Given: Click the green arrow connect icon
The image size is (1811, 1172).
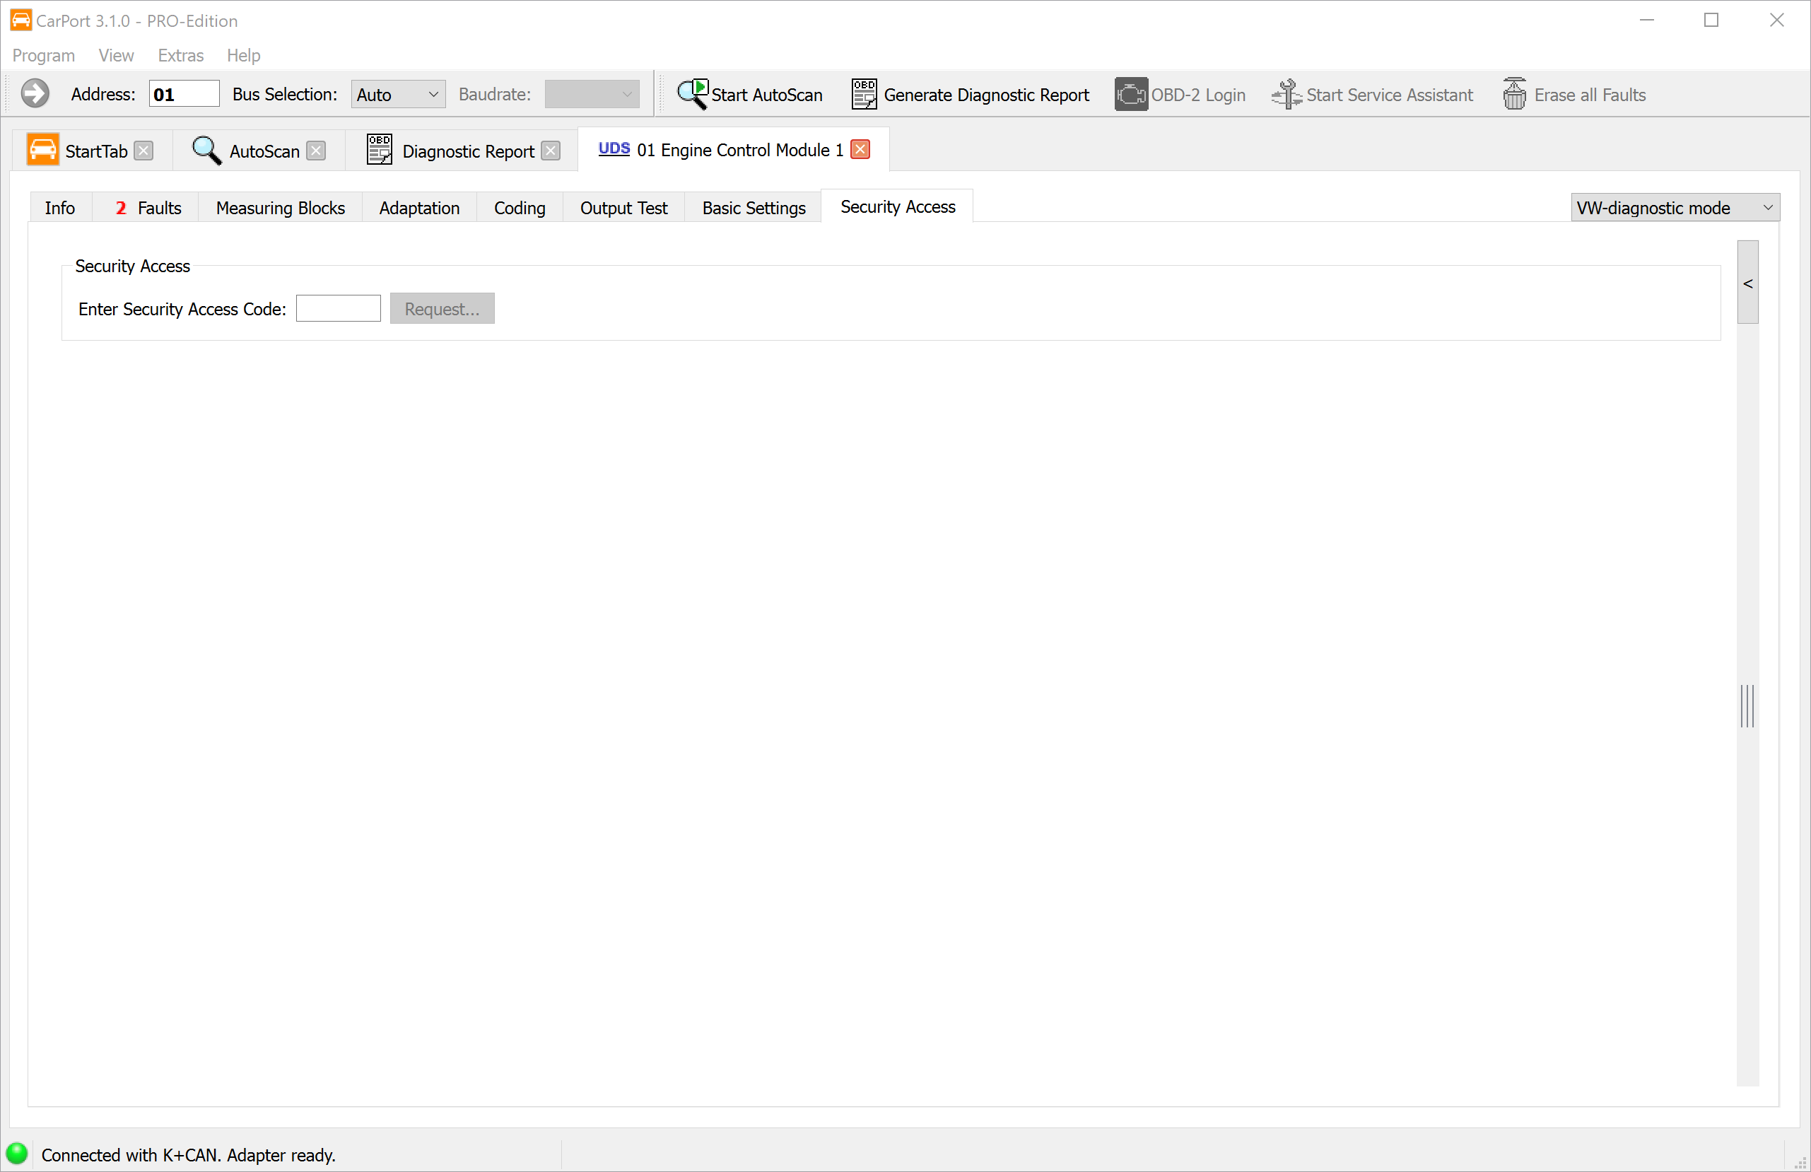Looking at the screenshot, I should pyautogui.click(x=35, y=95).
